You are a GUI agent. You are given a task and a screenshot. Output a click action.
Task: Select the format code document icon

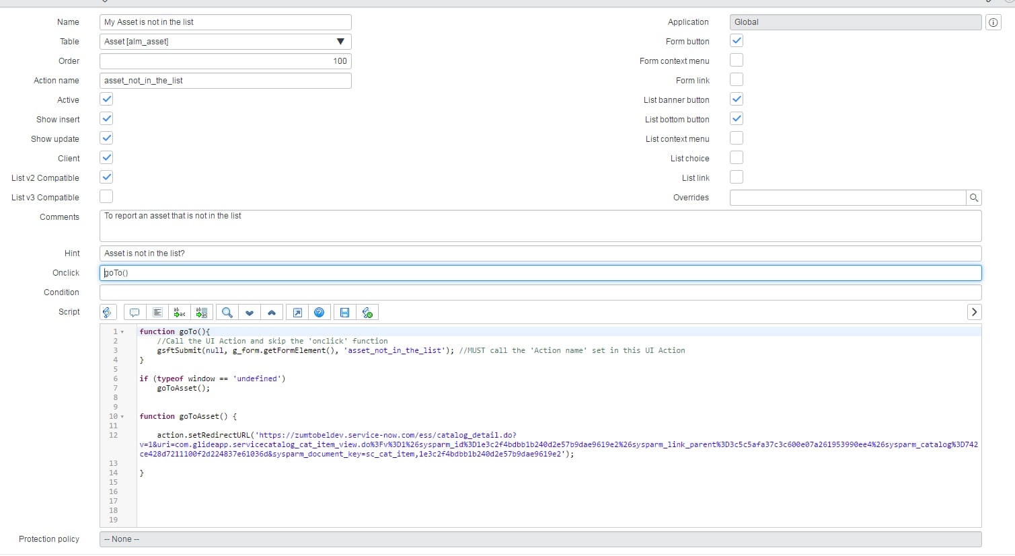pyautogui.click(x=157, y=312)
